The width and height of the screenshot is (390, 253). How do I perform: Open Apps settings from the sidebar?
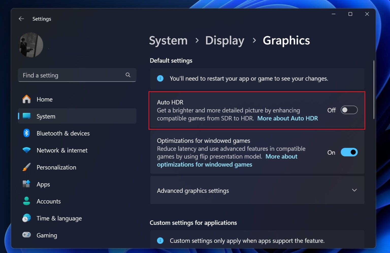click(x=27, y=184)
